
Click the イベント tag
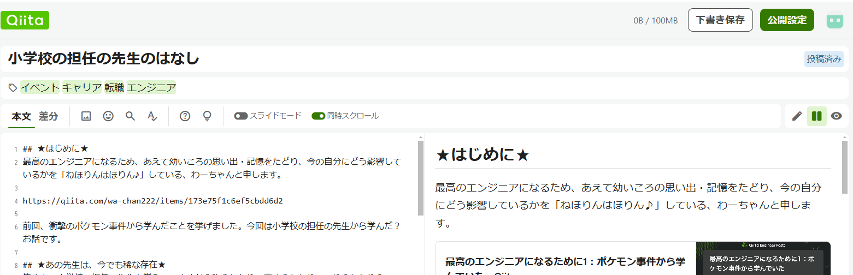click(x=40, y=87)
